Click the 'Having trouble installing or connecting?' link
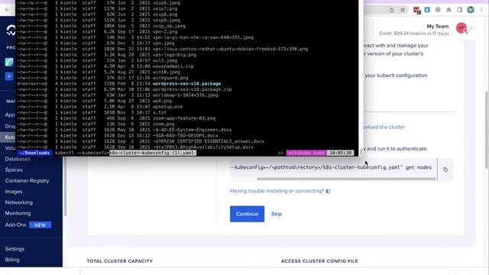 click(x=277, y=191)
